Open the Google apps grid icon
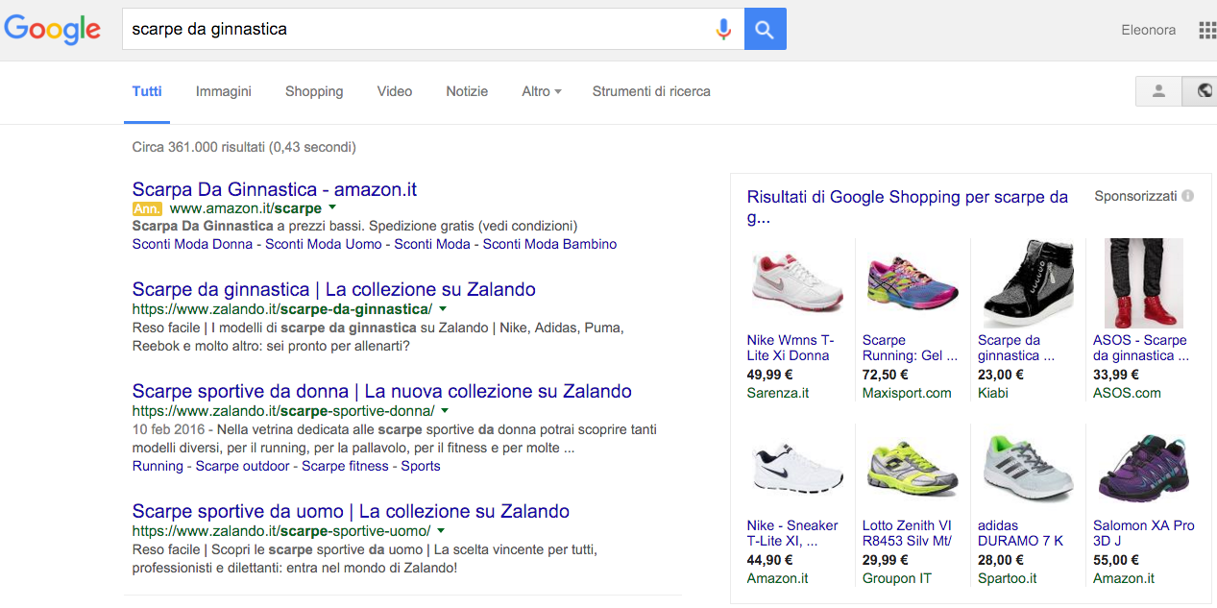 click(x=1207, y=30)
